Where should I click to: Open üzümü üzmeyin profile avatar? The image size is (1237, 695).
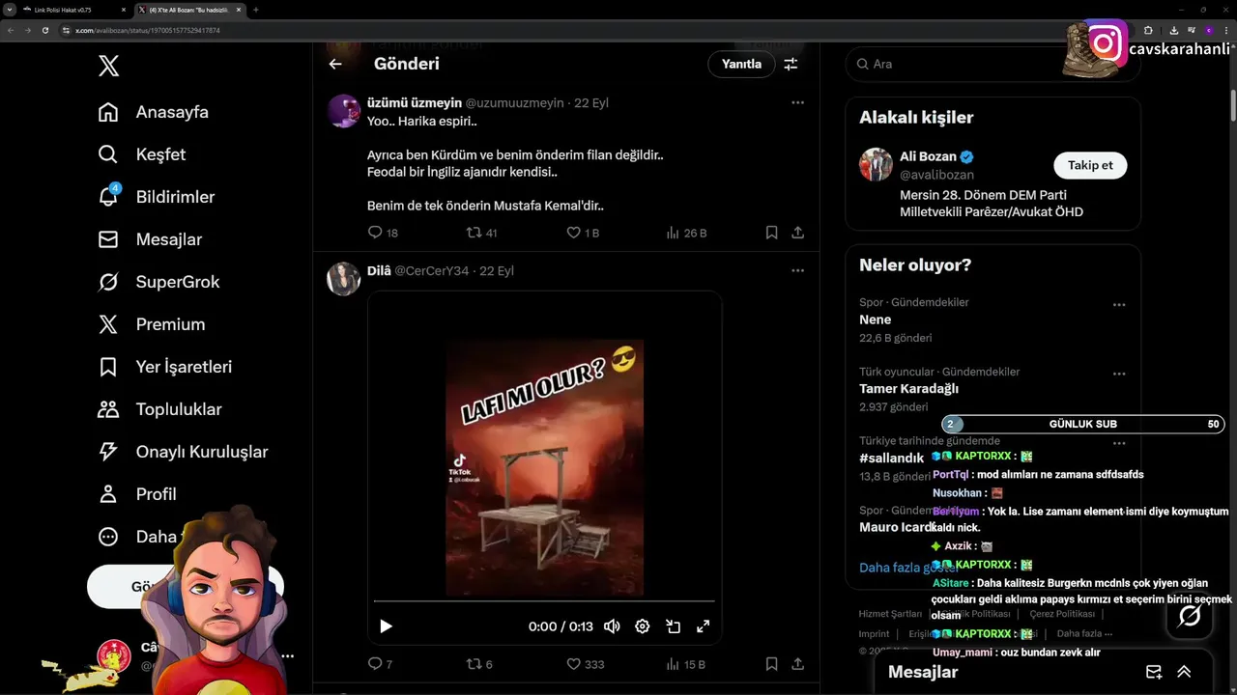[343, 111]
